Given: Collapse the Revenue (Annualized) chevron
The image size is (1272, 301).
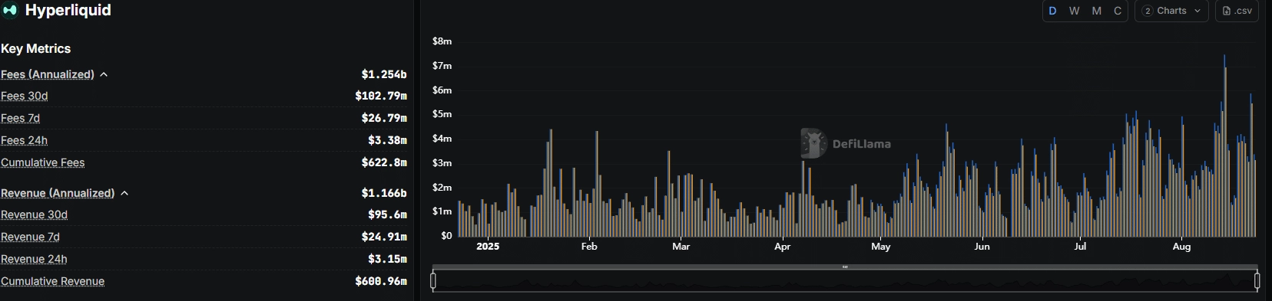Looking at the screenshot, I should (x=124, y=194).
